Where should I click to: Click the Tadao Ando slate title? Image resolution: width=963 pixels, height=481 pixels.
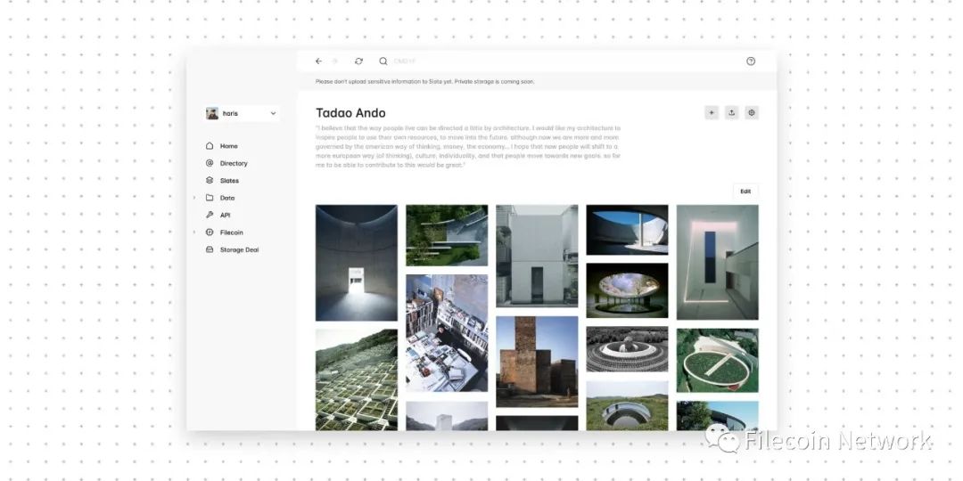coord(350,113)
